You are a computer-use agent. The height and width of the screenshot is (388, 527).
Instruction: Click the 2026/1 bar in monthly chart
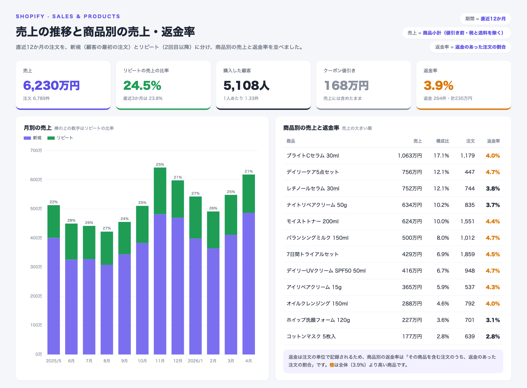(195, 276)
